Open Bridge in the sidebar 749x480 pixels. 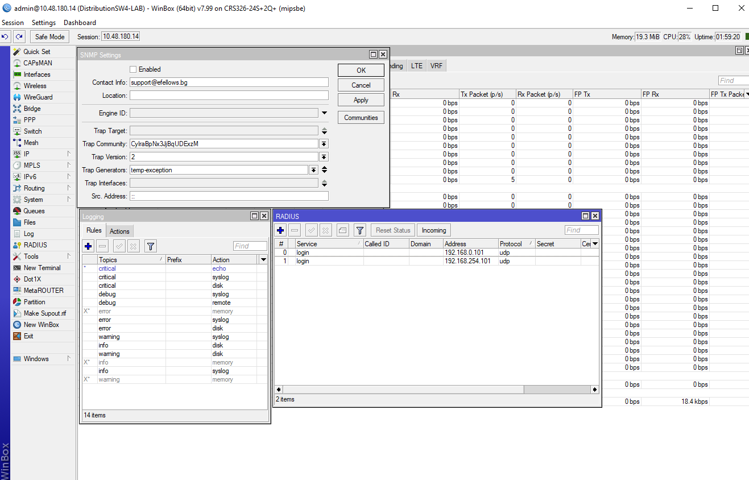point(32,109)
